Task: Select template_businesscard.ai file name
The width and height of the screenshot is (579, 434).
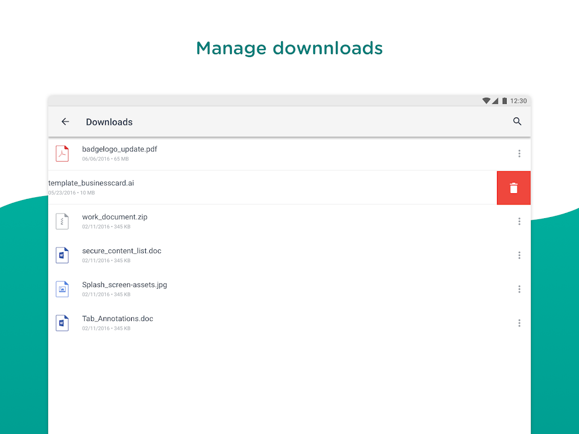Action: [x=91, y=183]
